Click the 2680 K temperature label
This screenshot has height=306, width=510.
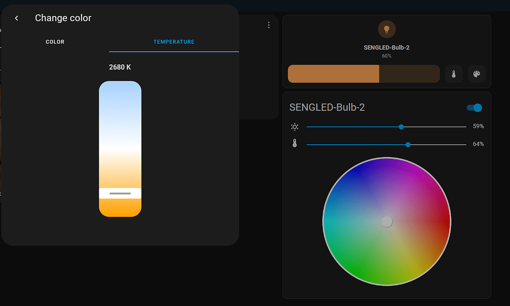click(x=120, y=67)
